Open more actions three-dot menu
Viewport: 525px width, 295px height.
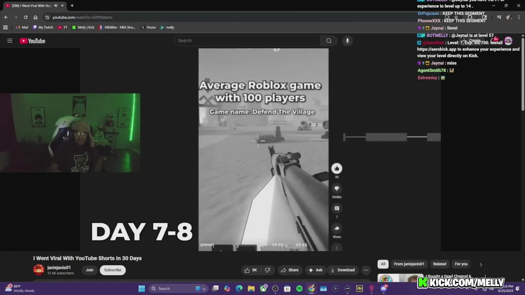click(366, 270)
